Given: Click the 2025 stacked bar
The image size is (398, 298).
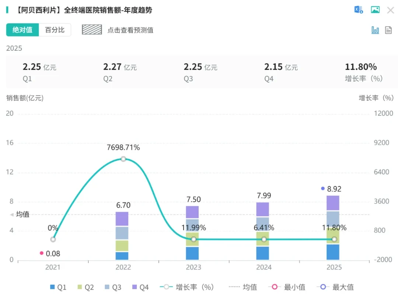Looking at the screenshot, I should 333,227.
